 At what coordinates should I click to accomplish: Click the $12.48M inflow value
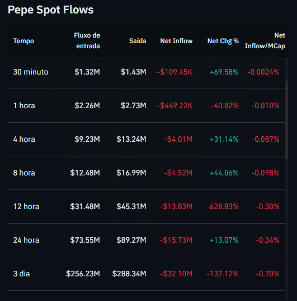[x=85, y=173]
